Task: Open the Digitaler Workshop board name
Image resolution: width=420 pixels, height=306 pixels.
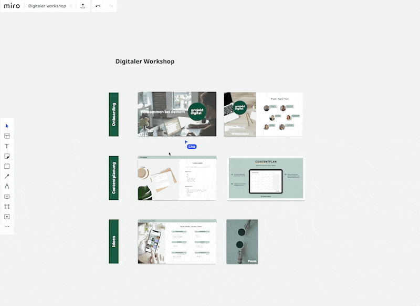Action: (x=47, y=6)
